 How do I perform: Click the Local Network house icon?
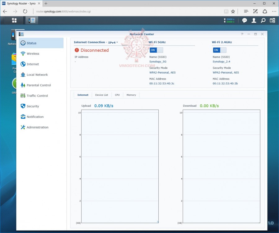click(23, 75)
